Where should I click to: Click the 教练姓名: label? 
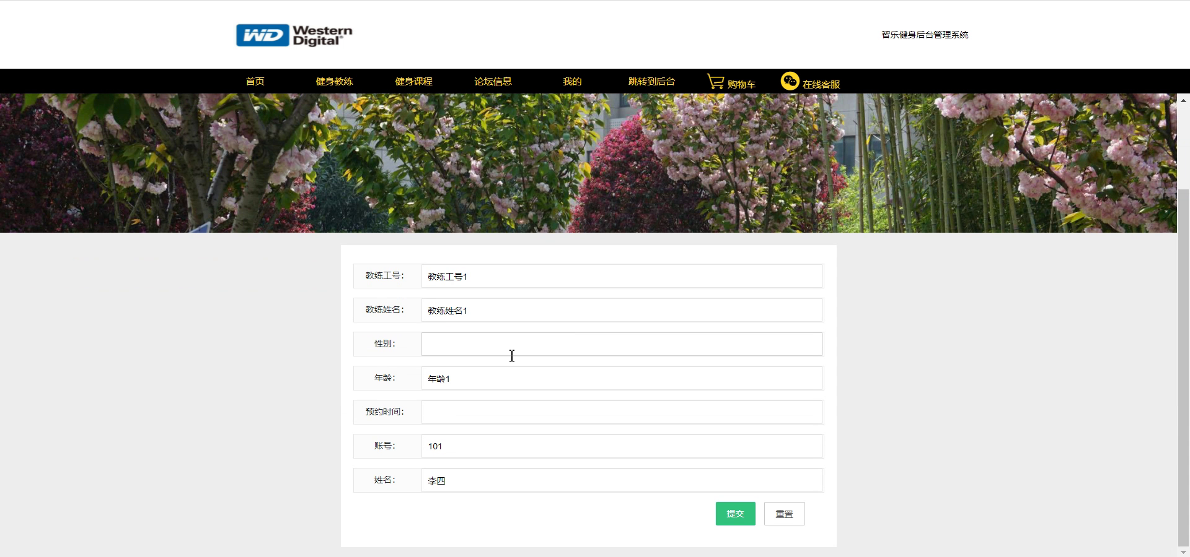coord(384,310)
